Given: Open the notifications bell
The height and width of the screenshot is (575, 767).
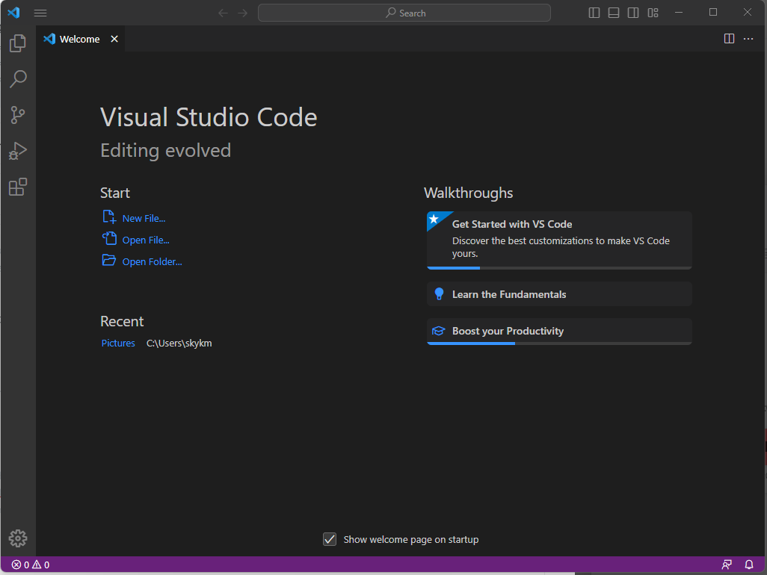Looking at the screenshot, I should click(749, 565).
